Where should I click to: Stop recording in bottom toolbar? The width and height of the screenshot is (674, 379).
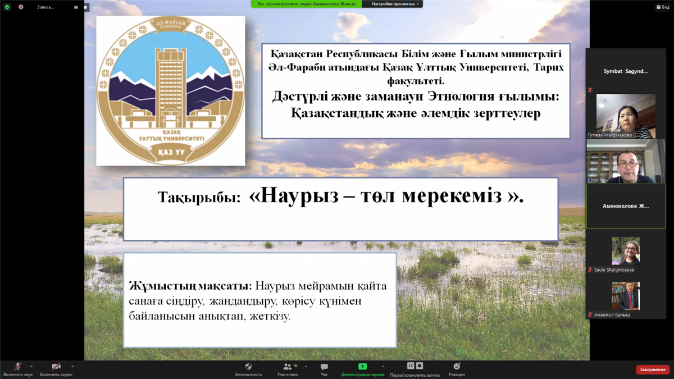(420, 366)
